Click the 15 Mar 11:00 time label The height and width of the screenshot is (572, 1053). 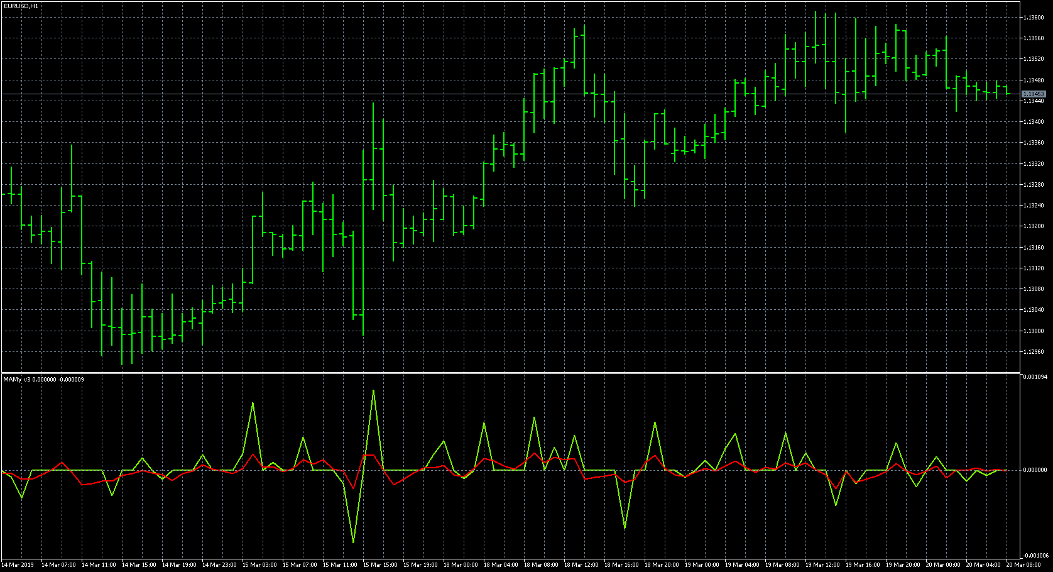pos(340,565)
